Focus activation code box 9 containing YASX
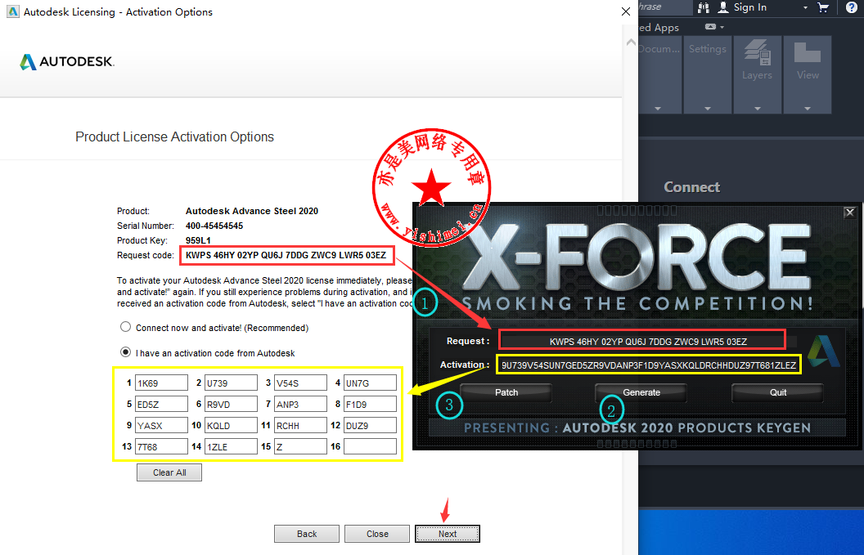 pos(161,425)
